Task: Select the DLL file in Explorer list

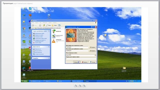Action: click(57, 36)
